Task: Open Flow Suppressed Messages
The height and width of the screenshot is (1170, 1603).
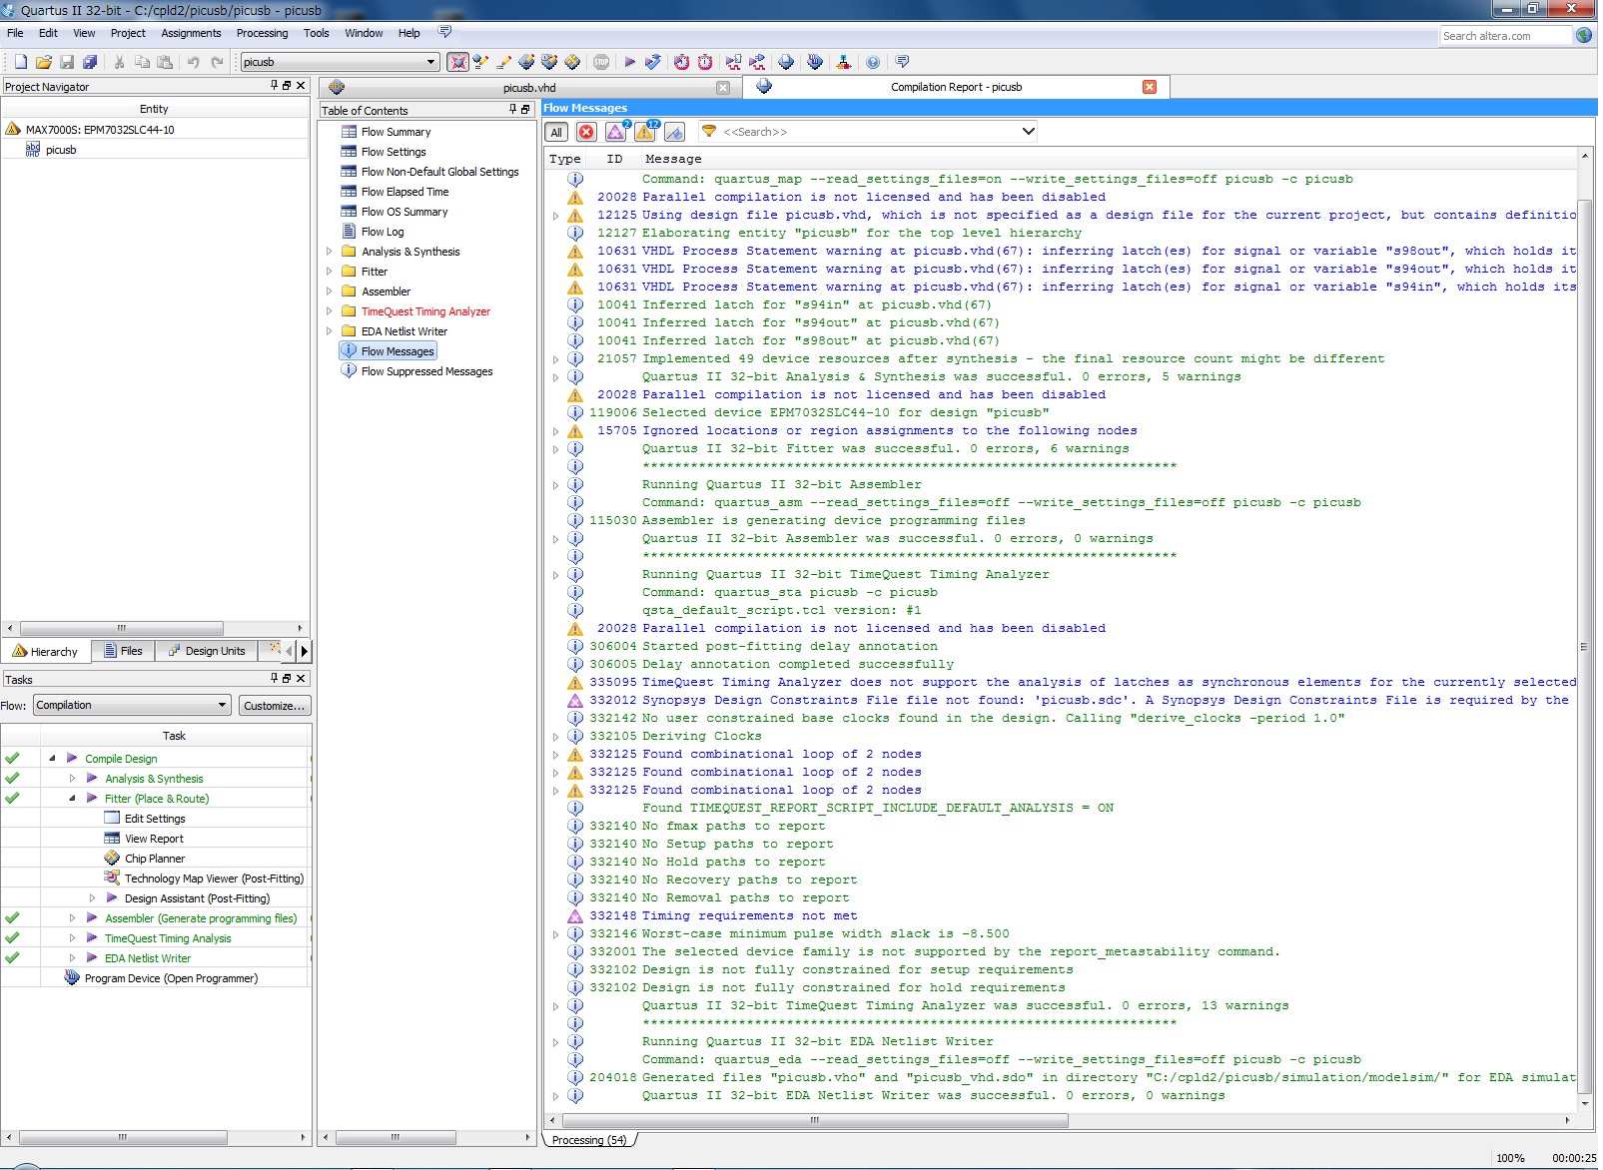Action: (x=426, y=371)
